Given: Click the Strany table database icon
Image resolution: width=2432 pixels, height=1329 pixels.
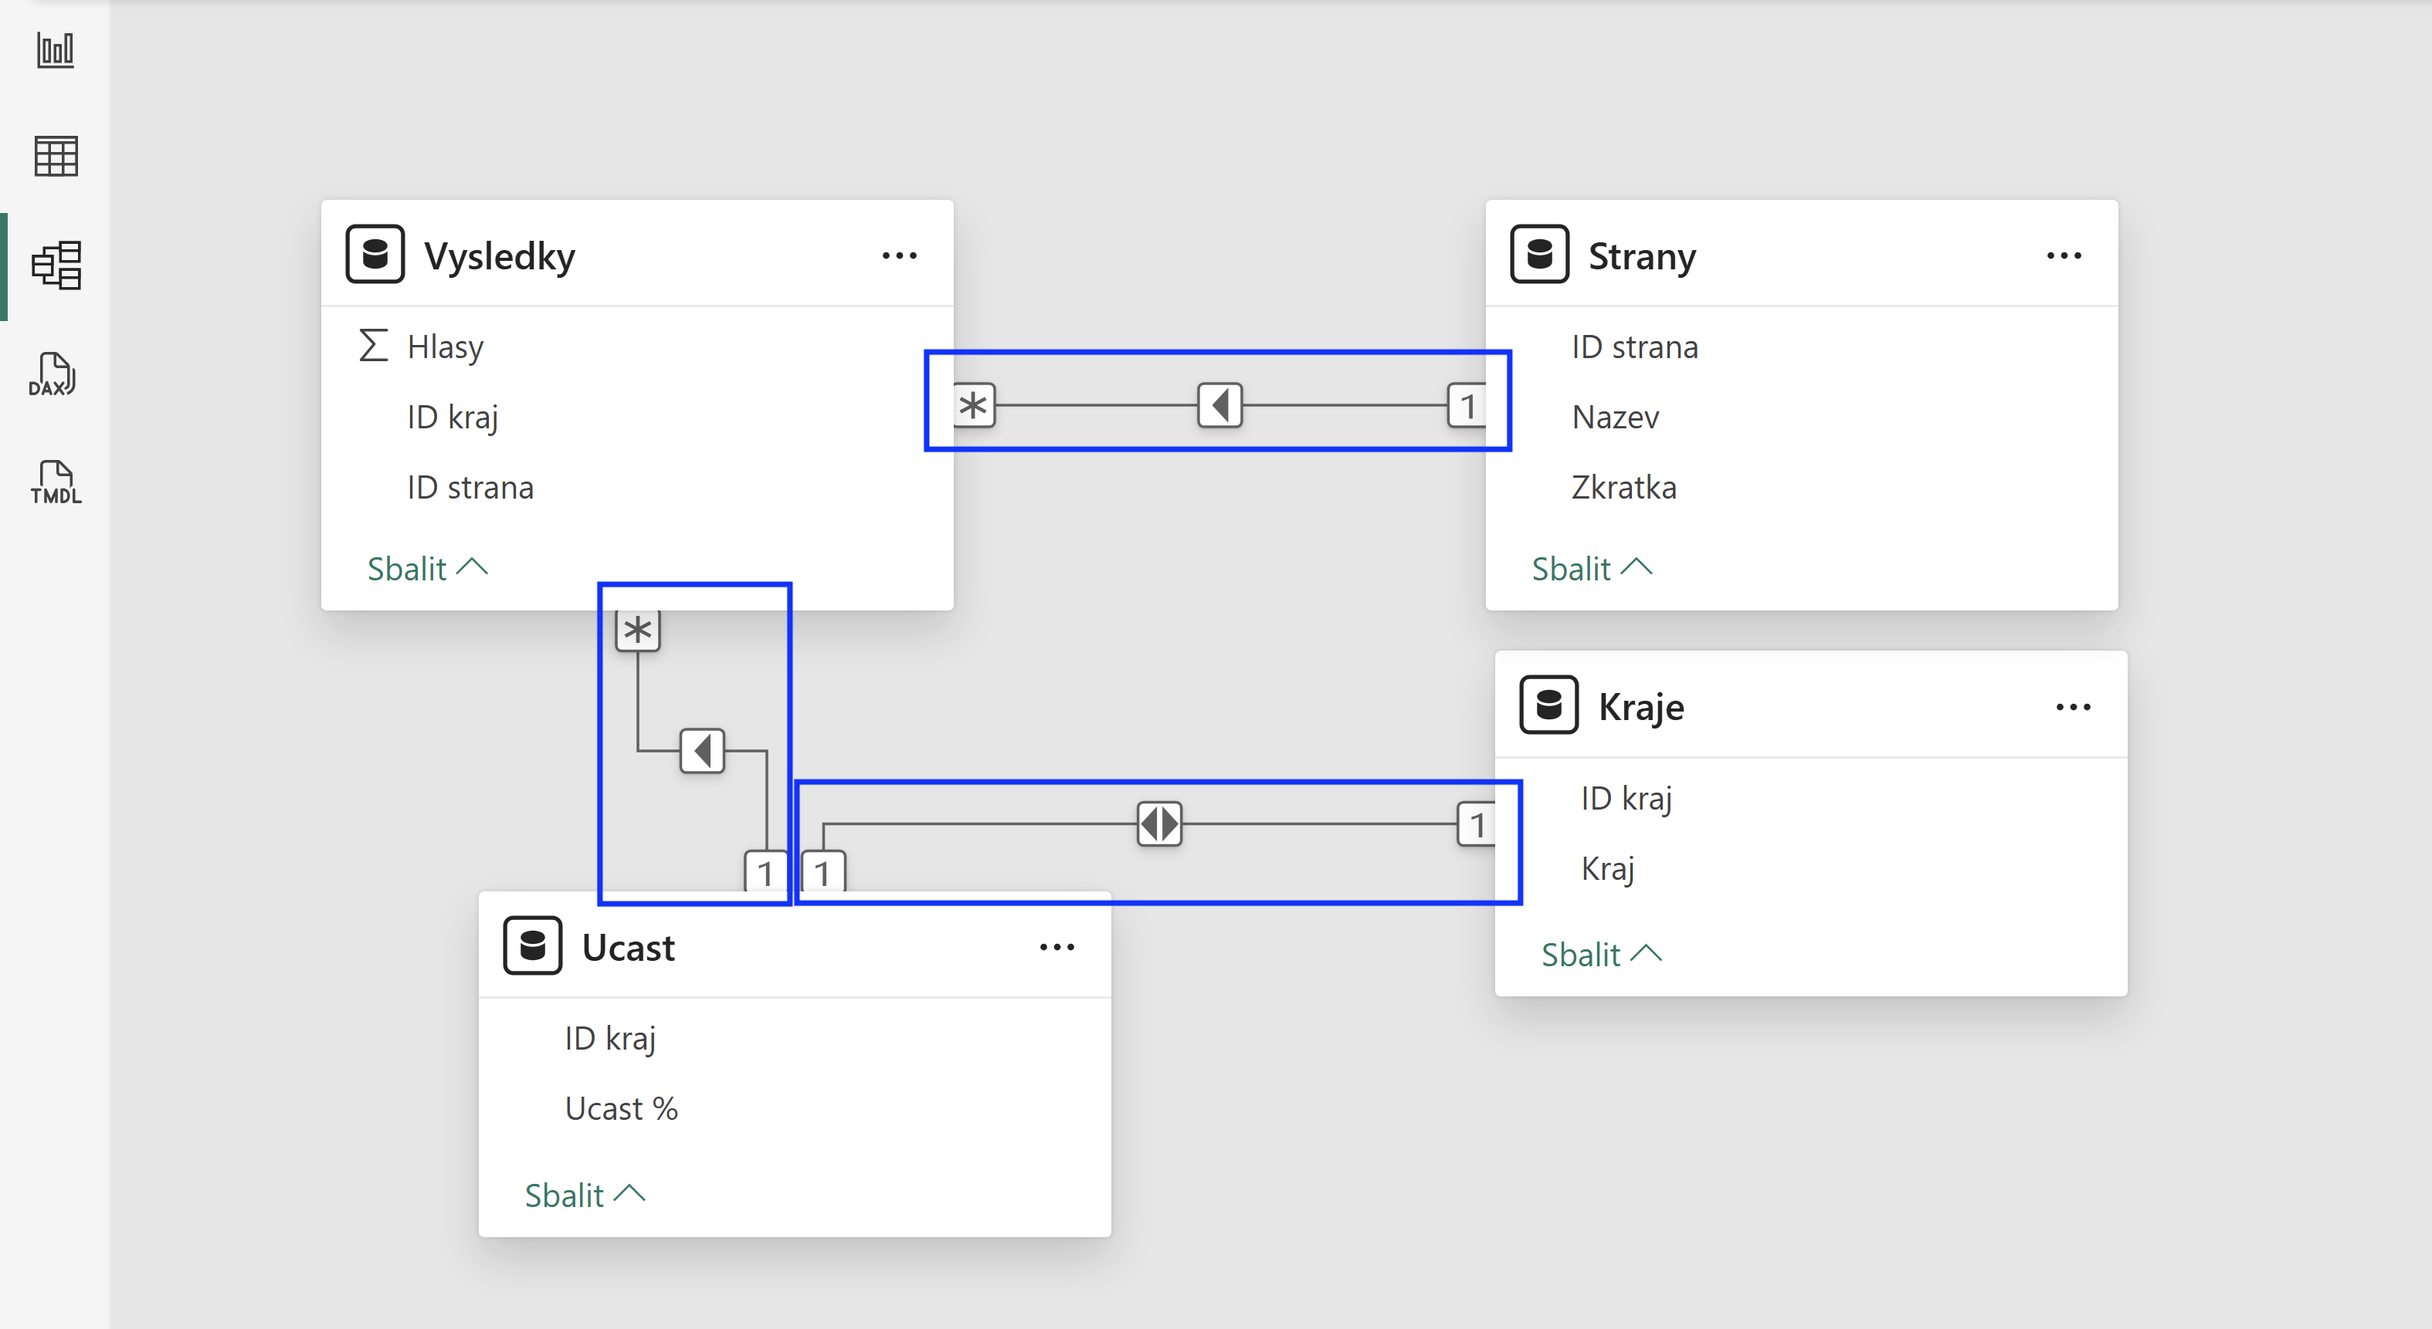Looking at the screenshot, I should click(x=1539, y=255).
